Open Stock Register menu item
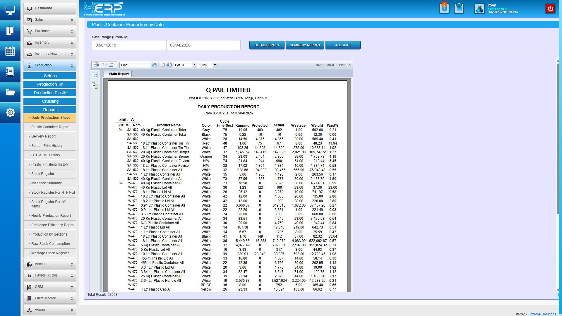The image size is (562, 316). coord(43,174)
